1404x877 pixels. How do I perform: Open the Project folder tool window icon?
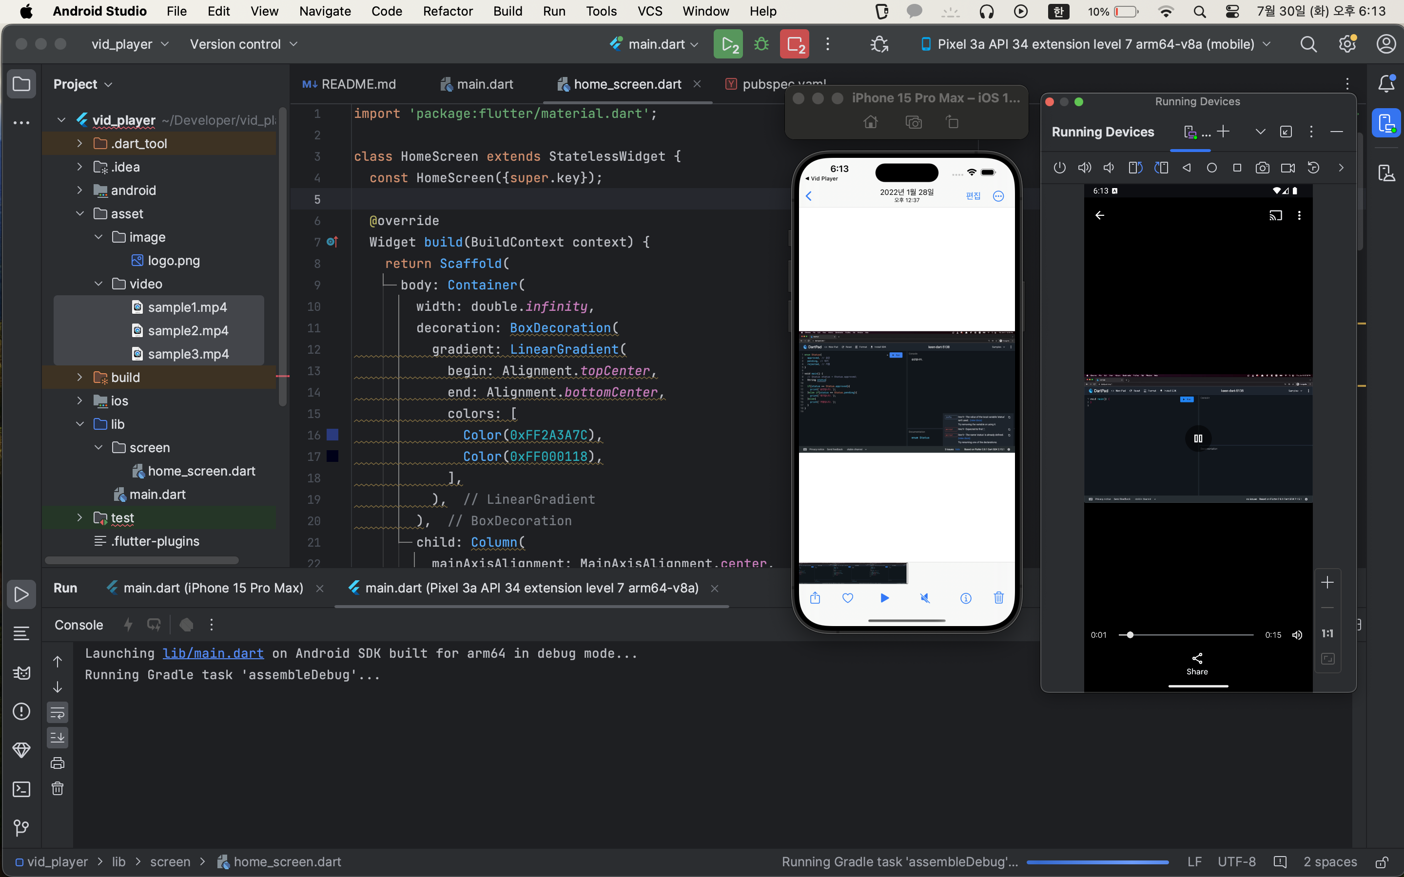click(x=21, y=84)
